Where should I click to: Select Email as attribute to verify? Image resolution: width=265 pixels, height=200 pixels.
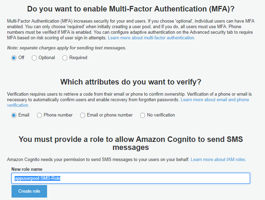pos(14,115)
